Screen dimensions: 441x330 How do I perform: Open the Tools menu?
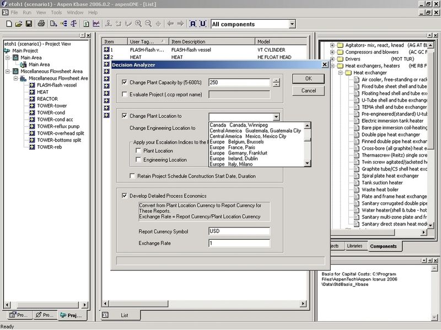56,12
